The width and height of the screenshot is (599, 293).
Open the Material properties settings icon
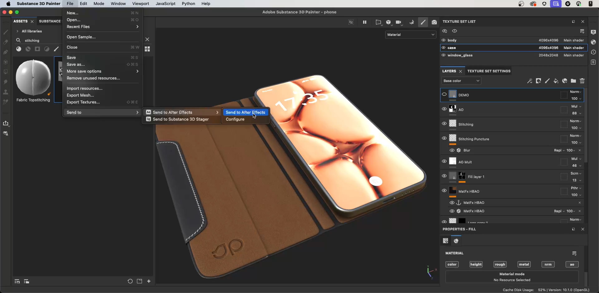pos(574,253)
